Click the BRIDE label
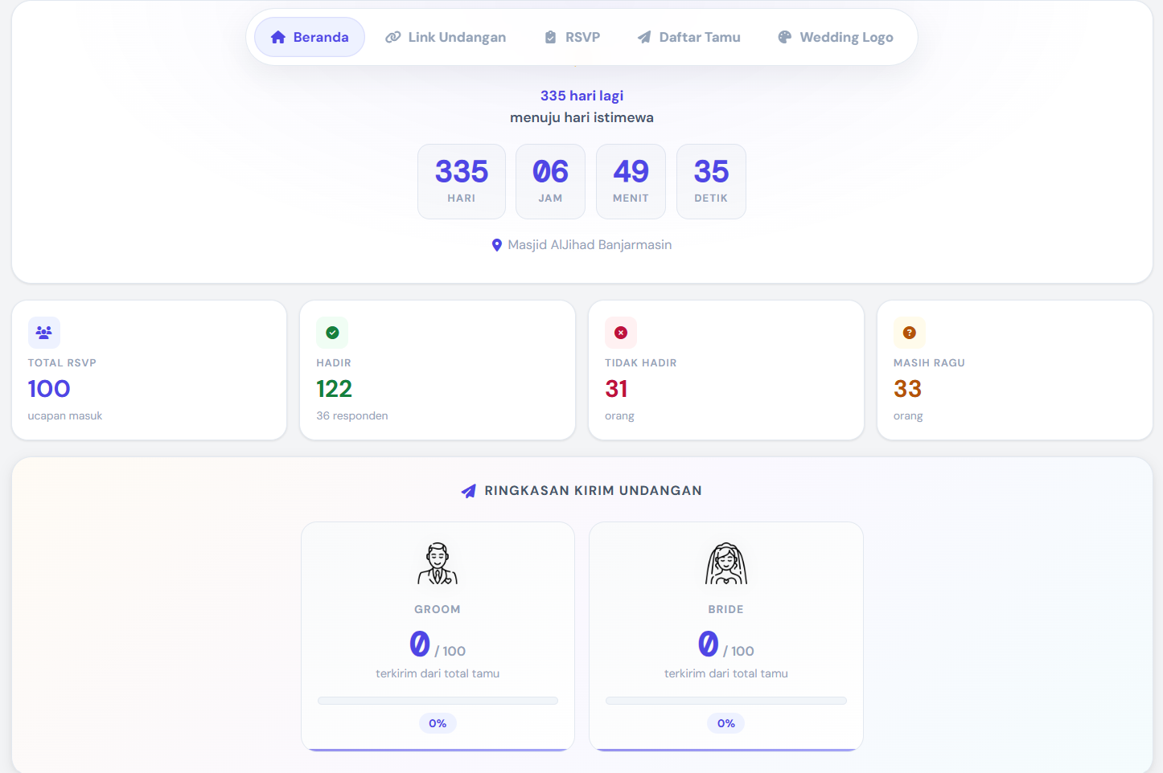 [726, 609]
